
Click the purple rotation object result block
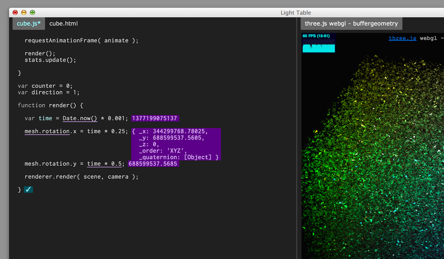tap(176, 144)
